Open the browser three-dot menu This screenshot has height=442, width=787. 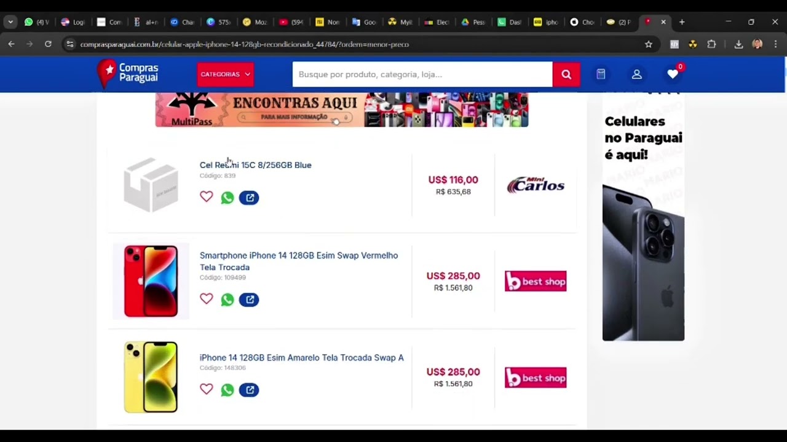(x=776, y=44)
